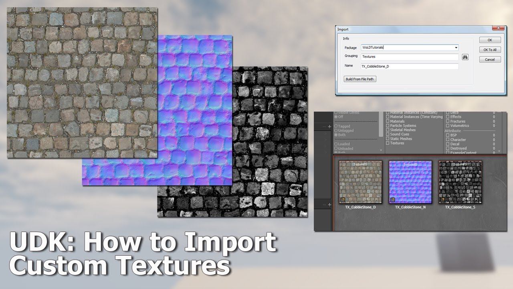The width and height of the screenshot is (513, 289).
Task: Close the Import dialog window
Action: [498, 28]
